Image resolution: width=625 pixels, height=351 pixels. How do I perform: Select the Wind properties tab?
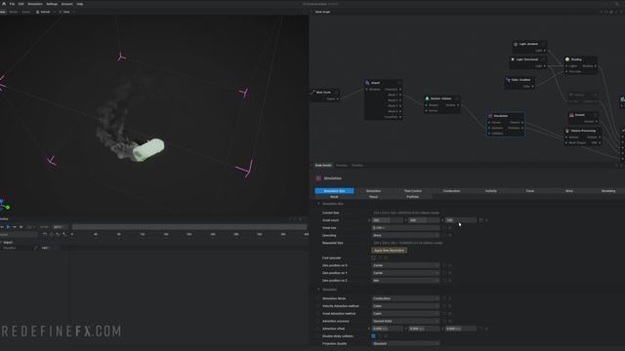click(568, 191)
